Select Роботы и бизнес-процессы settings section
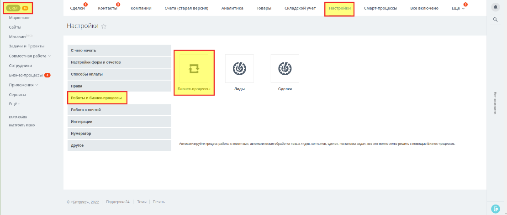 point(96,97)
